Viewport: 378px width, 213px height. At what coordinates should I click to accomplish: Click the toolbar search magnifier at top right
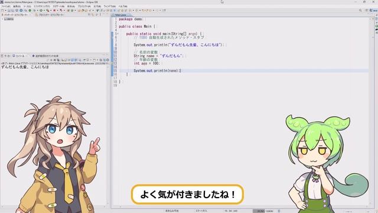pos(360,11)
